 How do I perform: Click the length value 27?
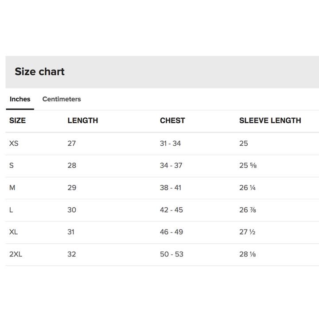(x=72, y=144)
